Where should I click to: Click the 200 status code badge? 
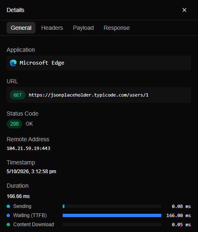click(14, 124)
